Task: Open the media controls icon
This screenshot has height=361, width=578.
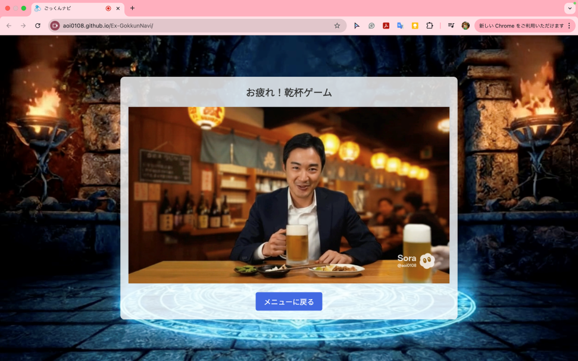Action: tap(451, 26)
